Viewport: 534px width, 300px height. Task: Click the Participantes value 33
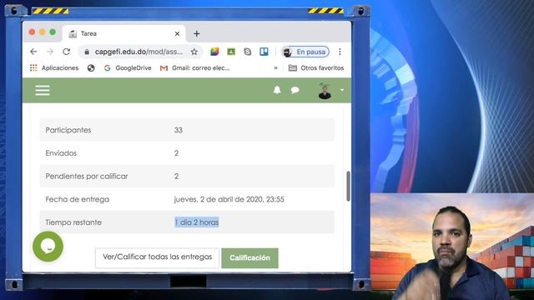(178, 130)
